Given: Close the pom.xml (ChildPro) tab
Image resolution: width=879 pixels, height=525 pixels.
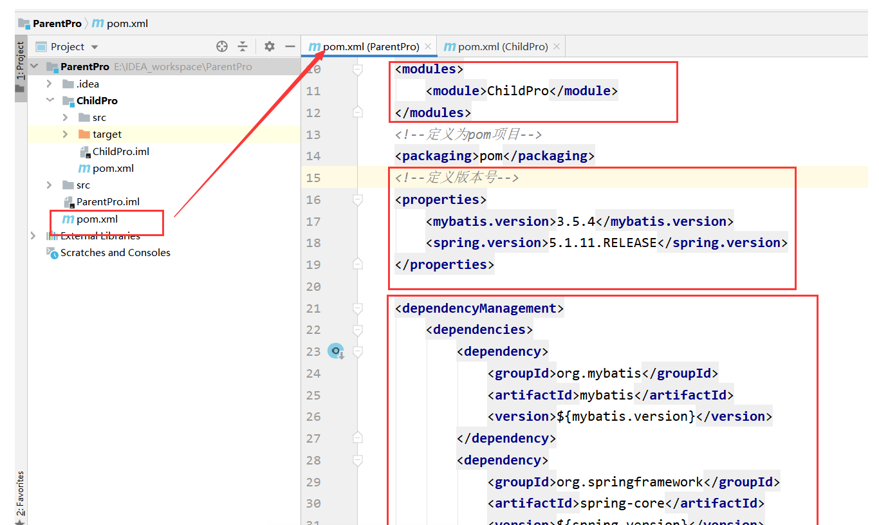Looking at the screenshot, I should point(557,46).
